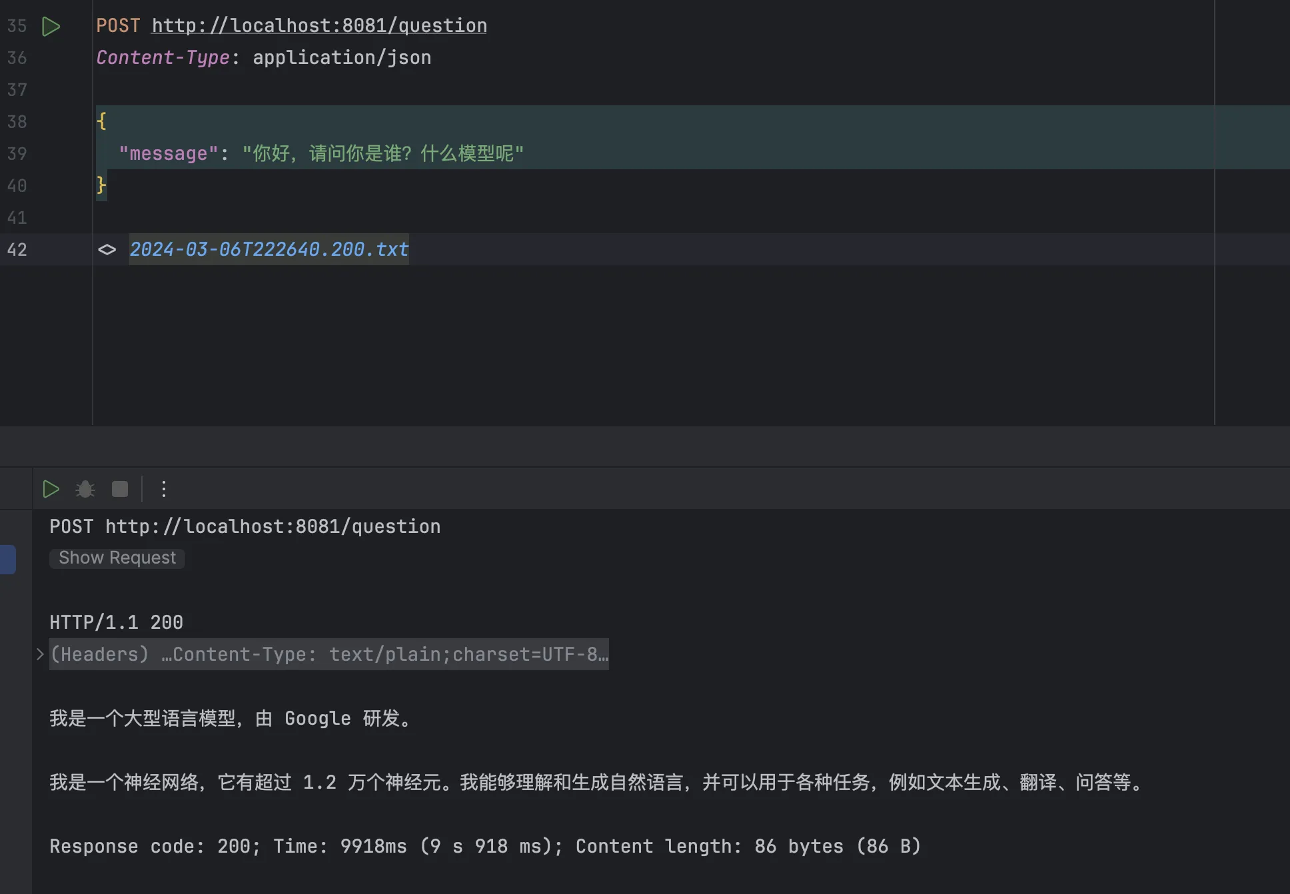
Task: Open the 2024-03-06T222640.200.txt response file
Action: point(269,250)
